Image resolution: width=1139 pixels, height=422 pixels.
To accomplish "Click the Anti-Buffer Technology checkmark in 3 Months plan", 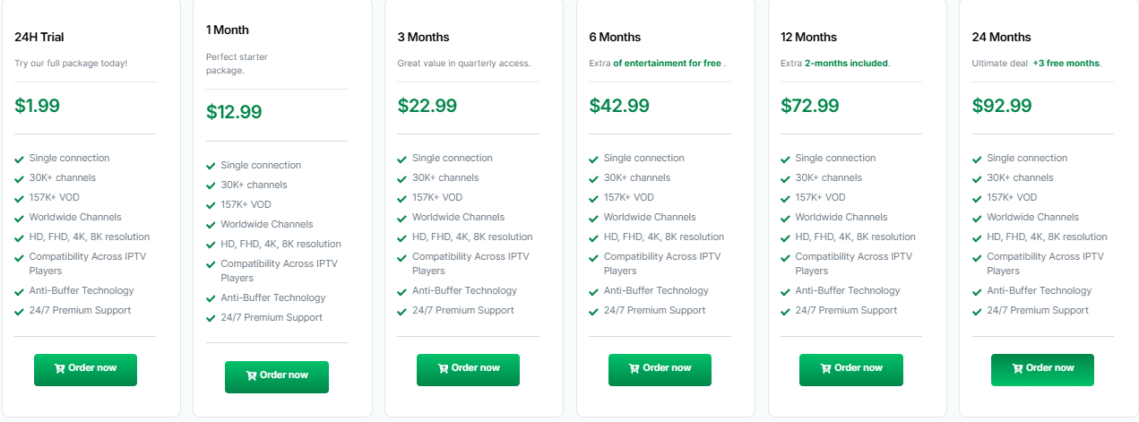I will coord(403,291).
